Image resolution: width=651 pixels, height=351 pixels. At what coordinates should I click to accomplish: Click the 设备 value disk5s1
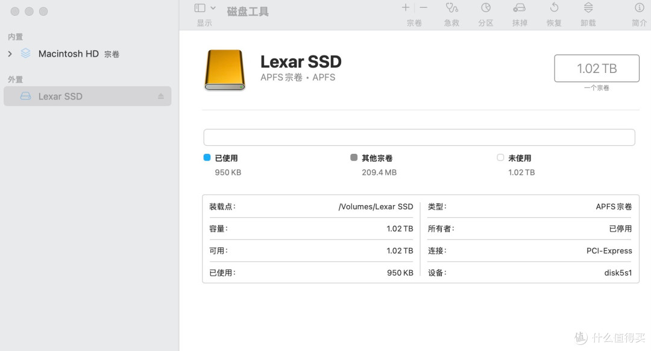[x=618, y=273]
